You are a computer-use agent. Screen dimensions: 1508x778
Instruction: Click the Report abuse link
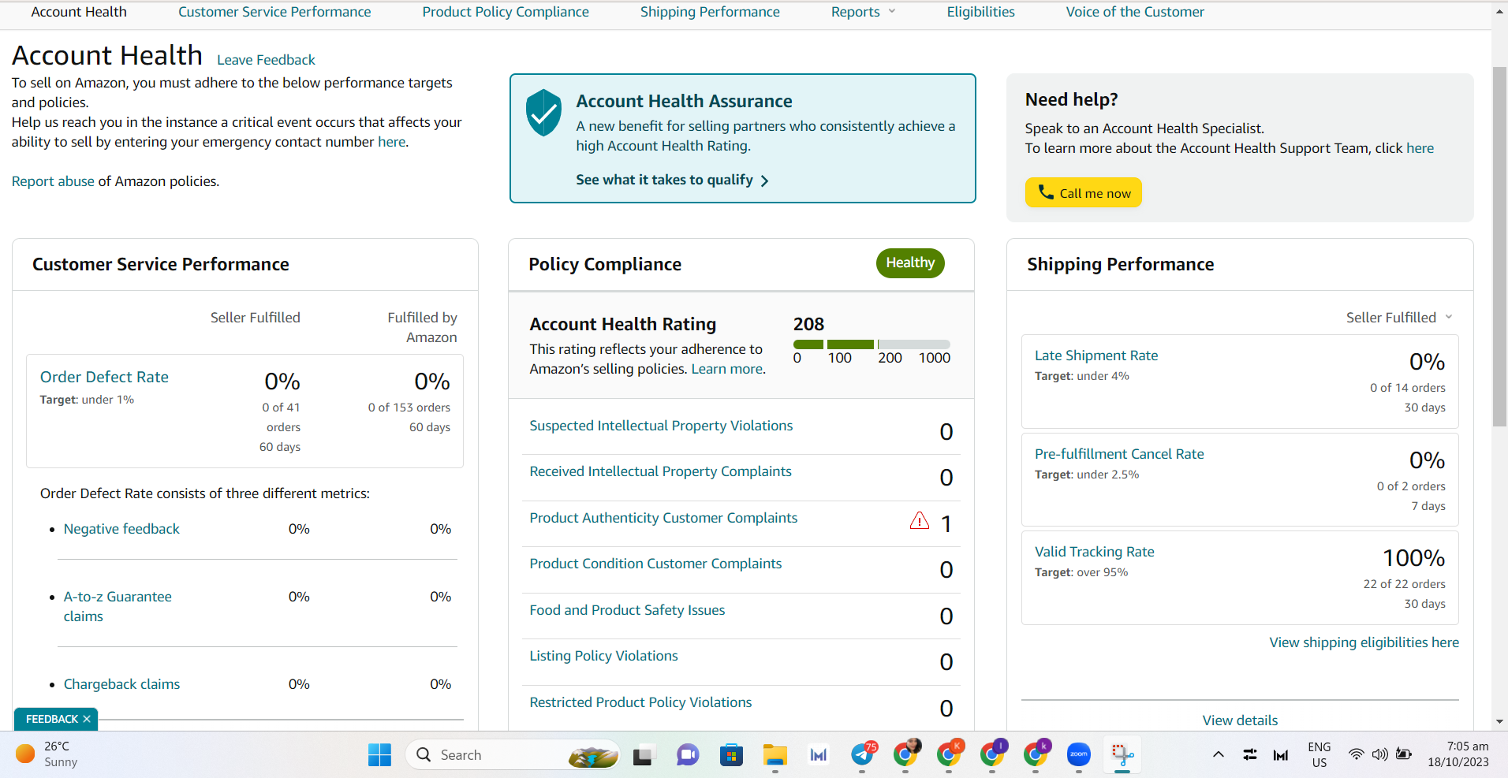pyautogui.click(x=53, y=181)
